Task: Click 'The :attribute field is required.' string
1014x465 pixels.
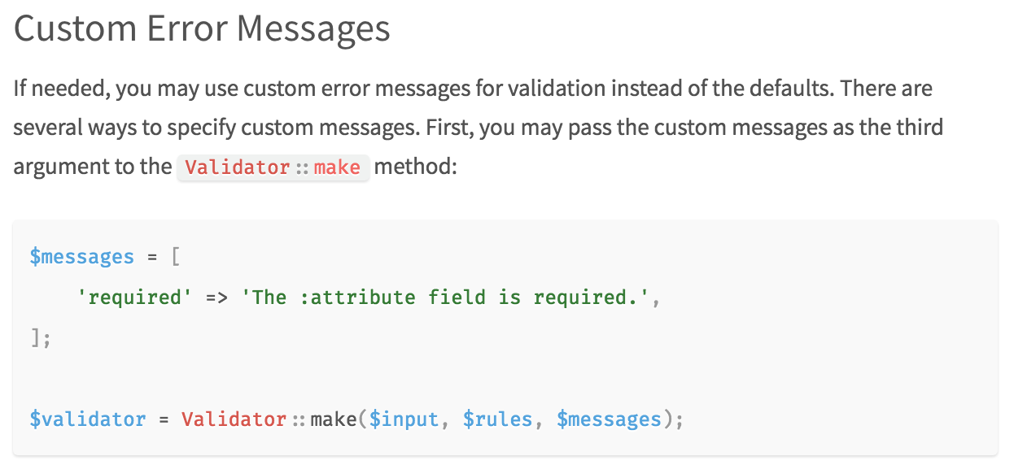Action: click(x=449, y=298)
